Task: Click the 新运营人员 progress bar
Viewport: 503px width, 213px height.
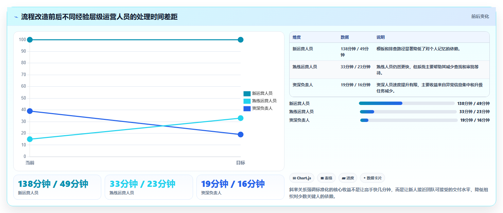Action: pos(407,103)
